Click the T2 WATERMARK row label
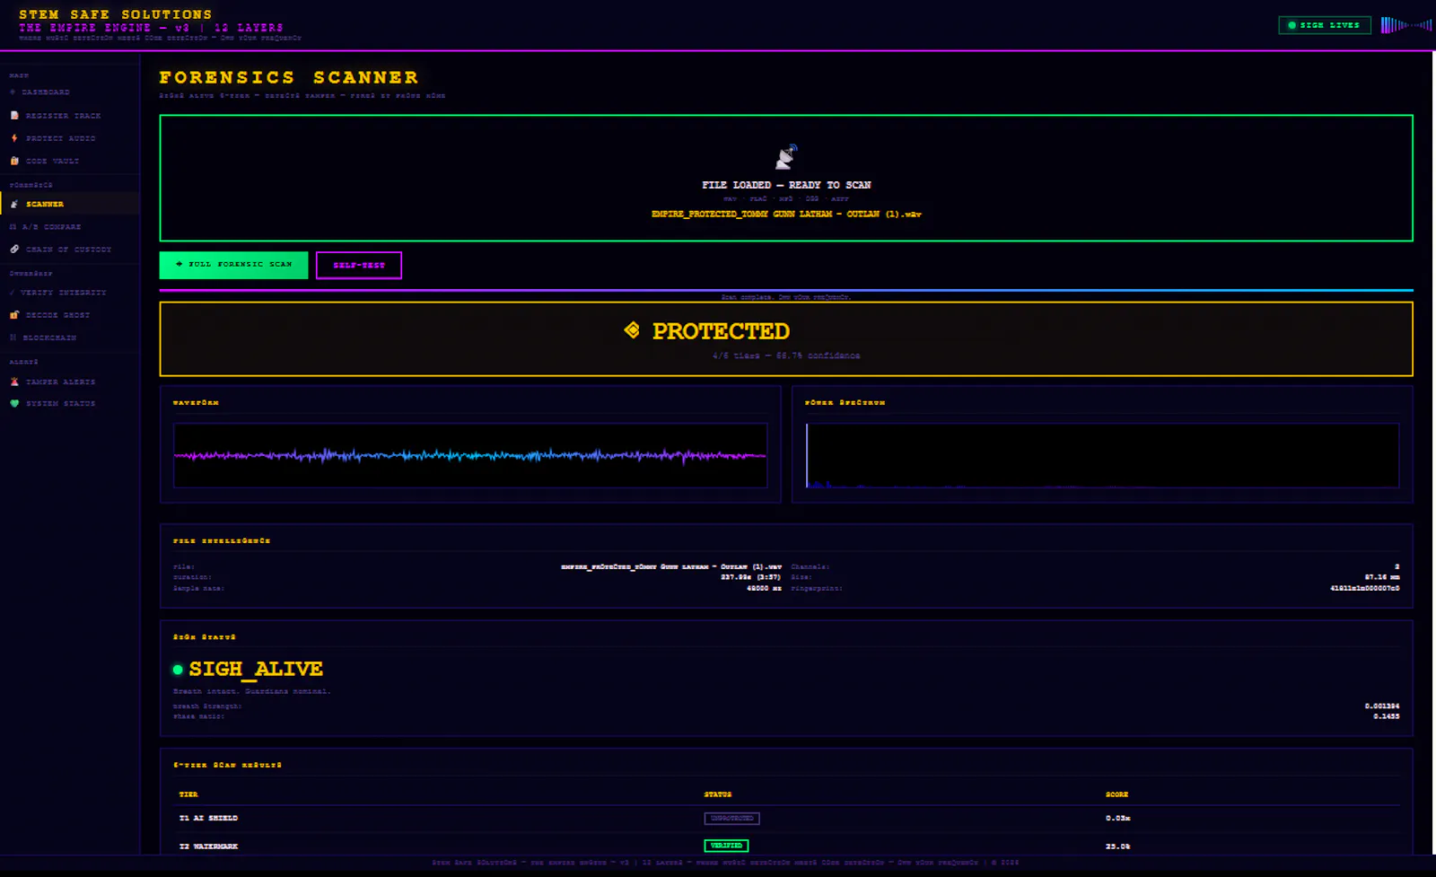1436x877 pixels. pos(208,846)
